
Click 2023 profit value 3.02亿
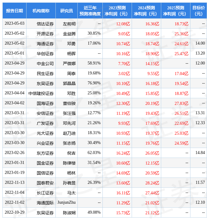click(124, 74)
